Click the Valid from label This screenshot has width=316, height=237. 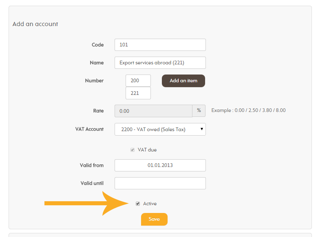click(x=92, y=165)
